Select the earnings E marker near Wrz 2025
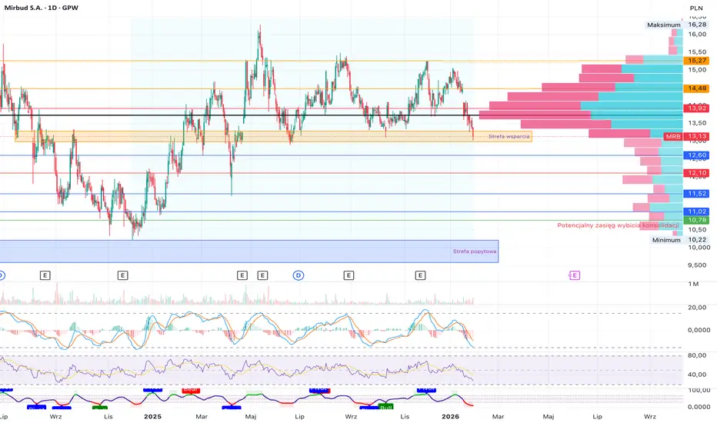This screenshot has height=423, width=717. (x=349, y=275)
